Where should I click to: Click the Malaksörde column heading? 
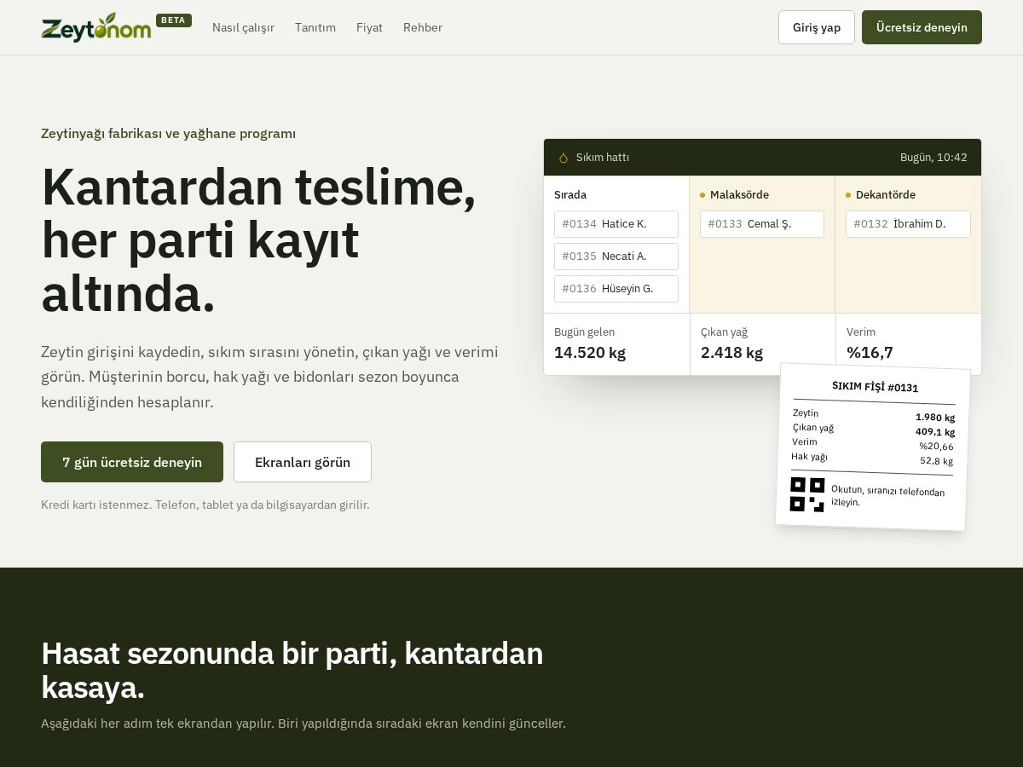pos(739,195)
